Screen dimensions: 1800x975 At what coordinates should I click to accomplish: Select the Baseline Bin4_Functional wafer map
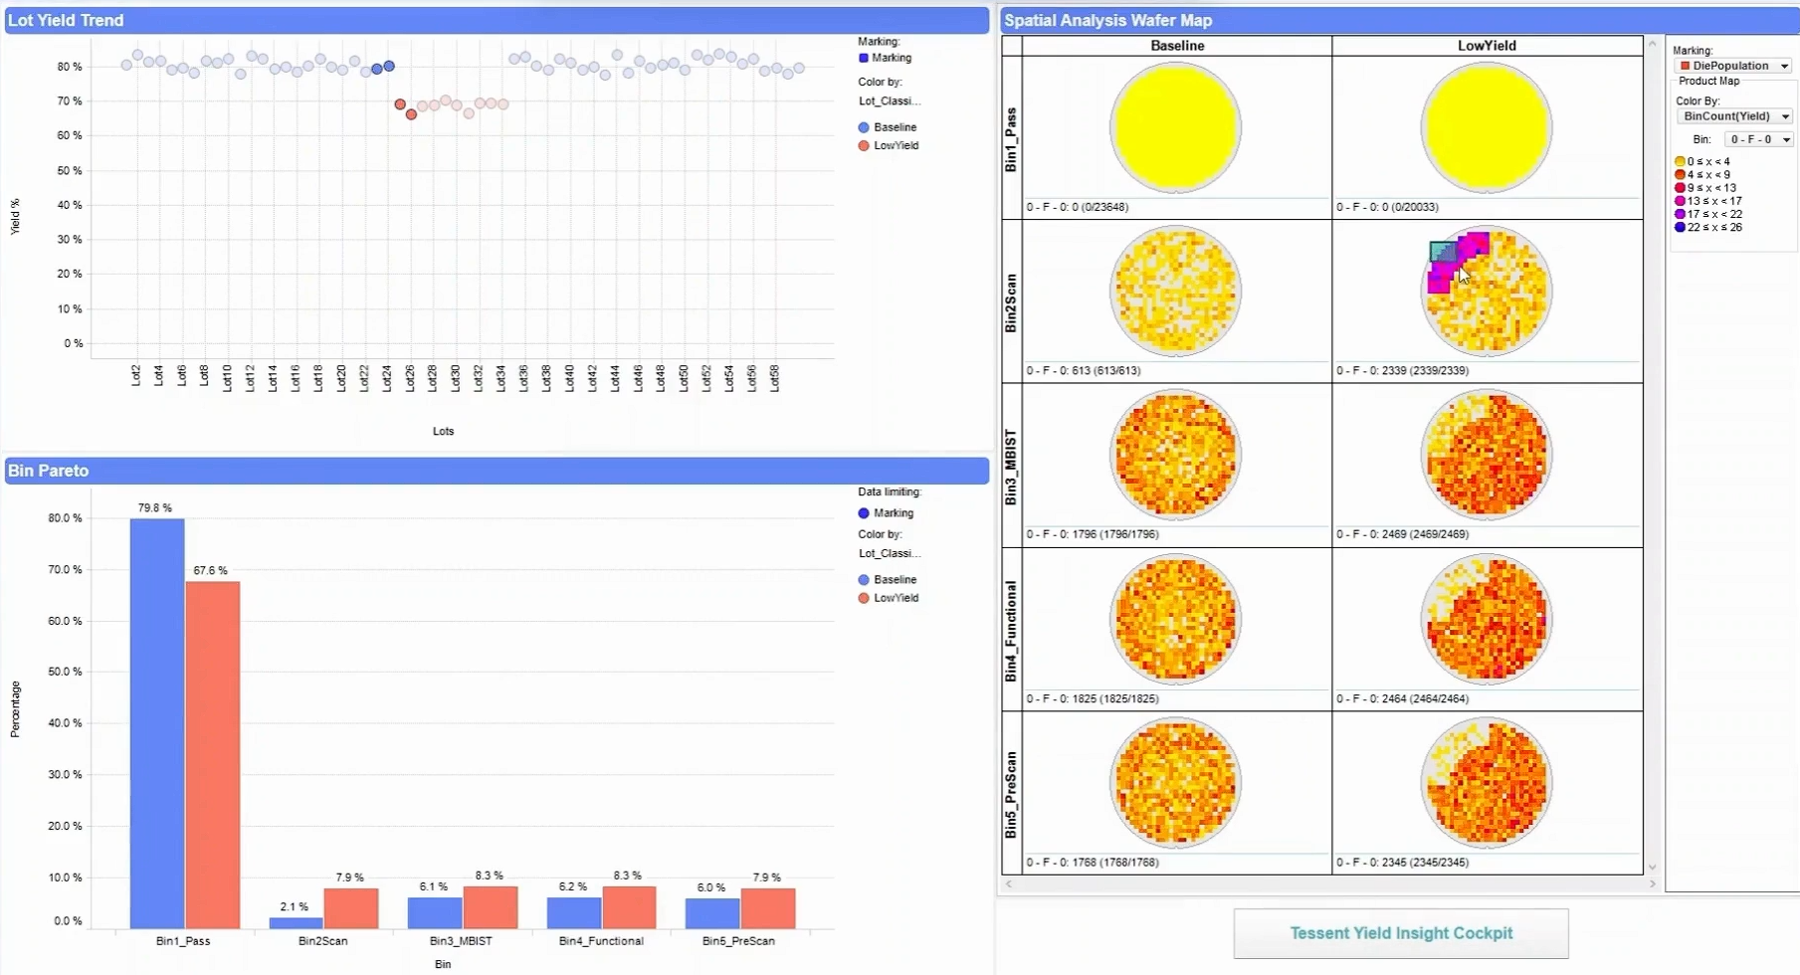coord(1175,619)
